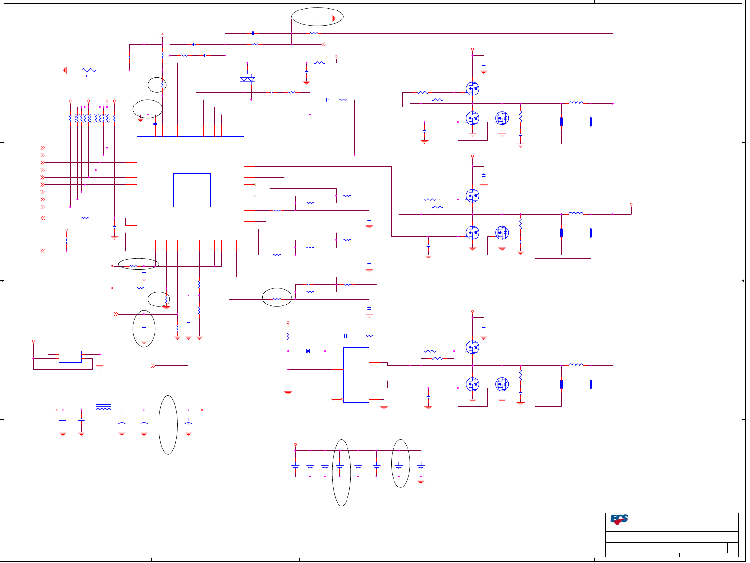
Task: Click the single diode feeding the driver IC
Action: [308, 351]
